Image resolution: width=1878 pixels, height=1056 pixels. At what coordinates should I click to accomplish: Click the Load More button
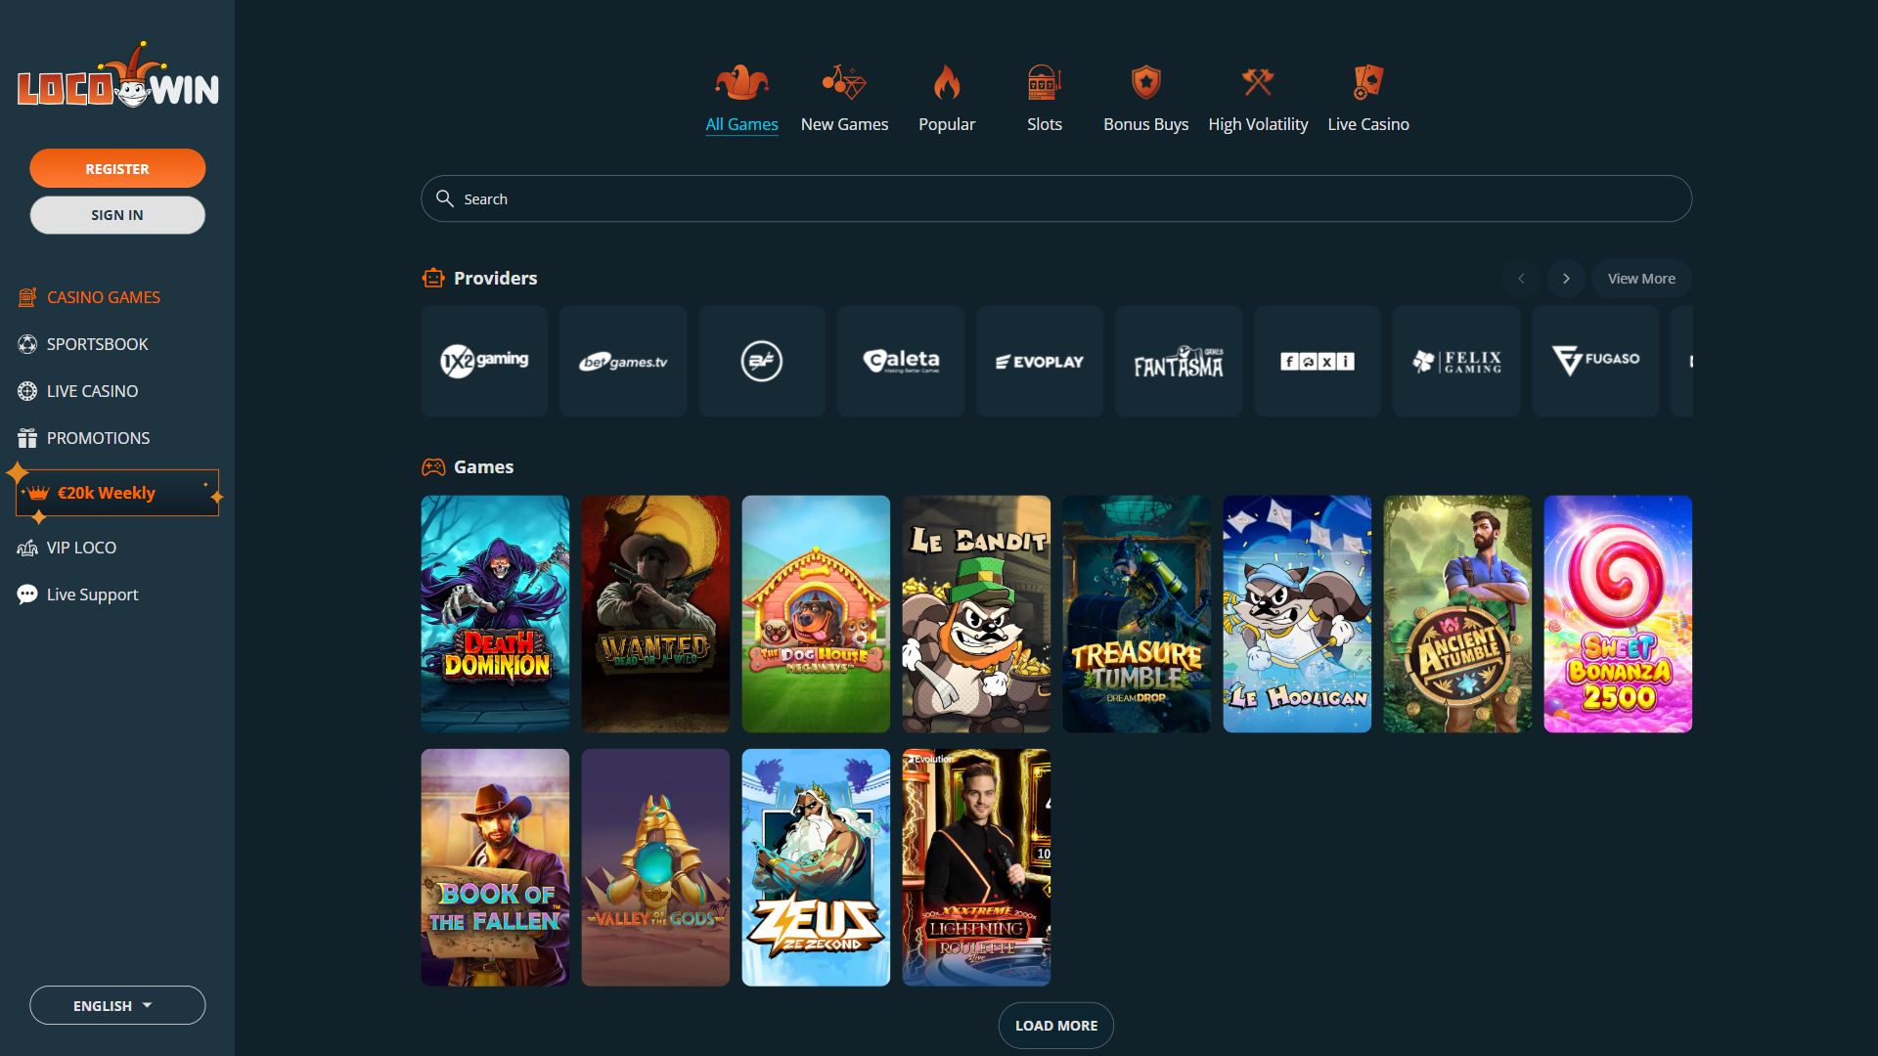[x=1056, y=1026]
